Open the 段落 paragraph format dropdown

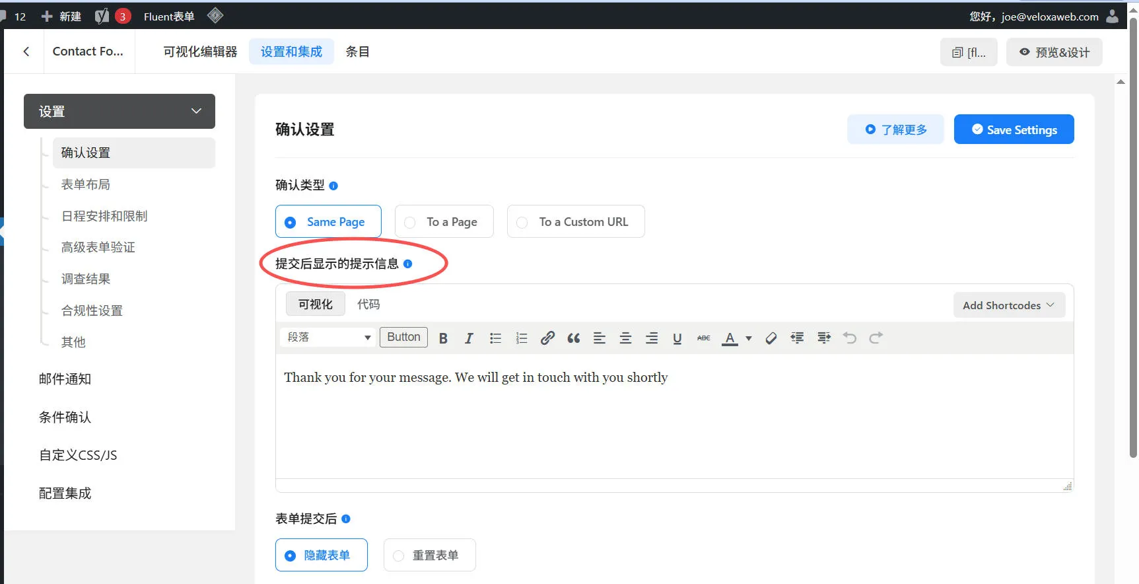coord(328,338)
